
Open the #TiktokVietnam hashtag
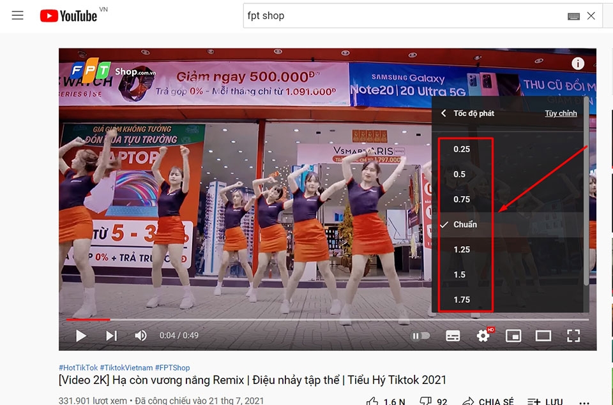click(x=126, y=367)
